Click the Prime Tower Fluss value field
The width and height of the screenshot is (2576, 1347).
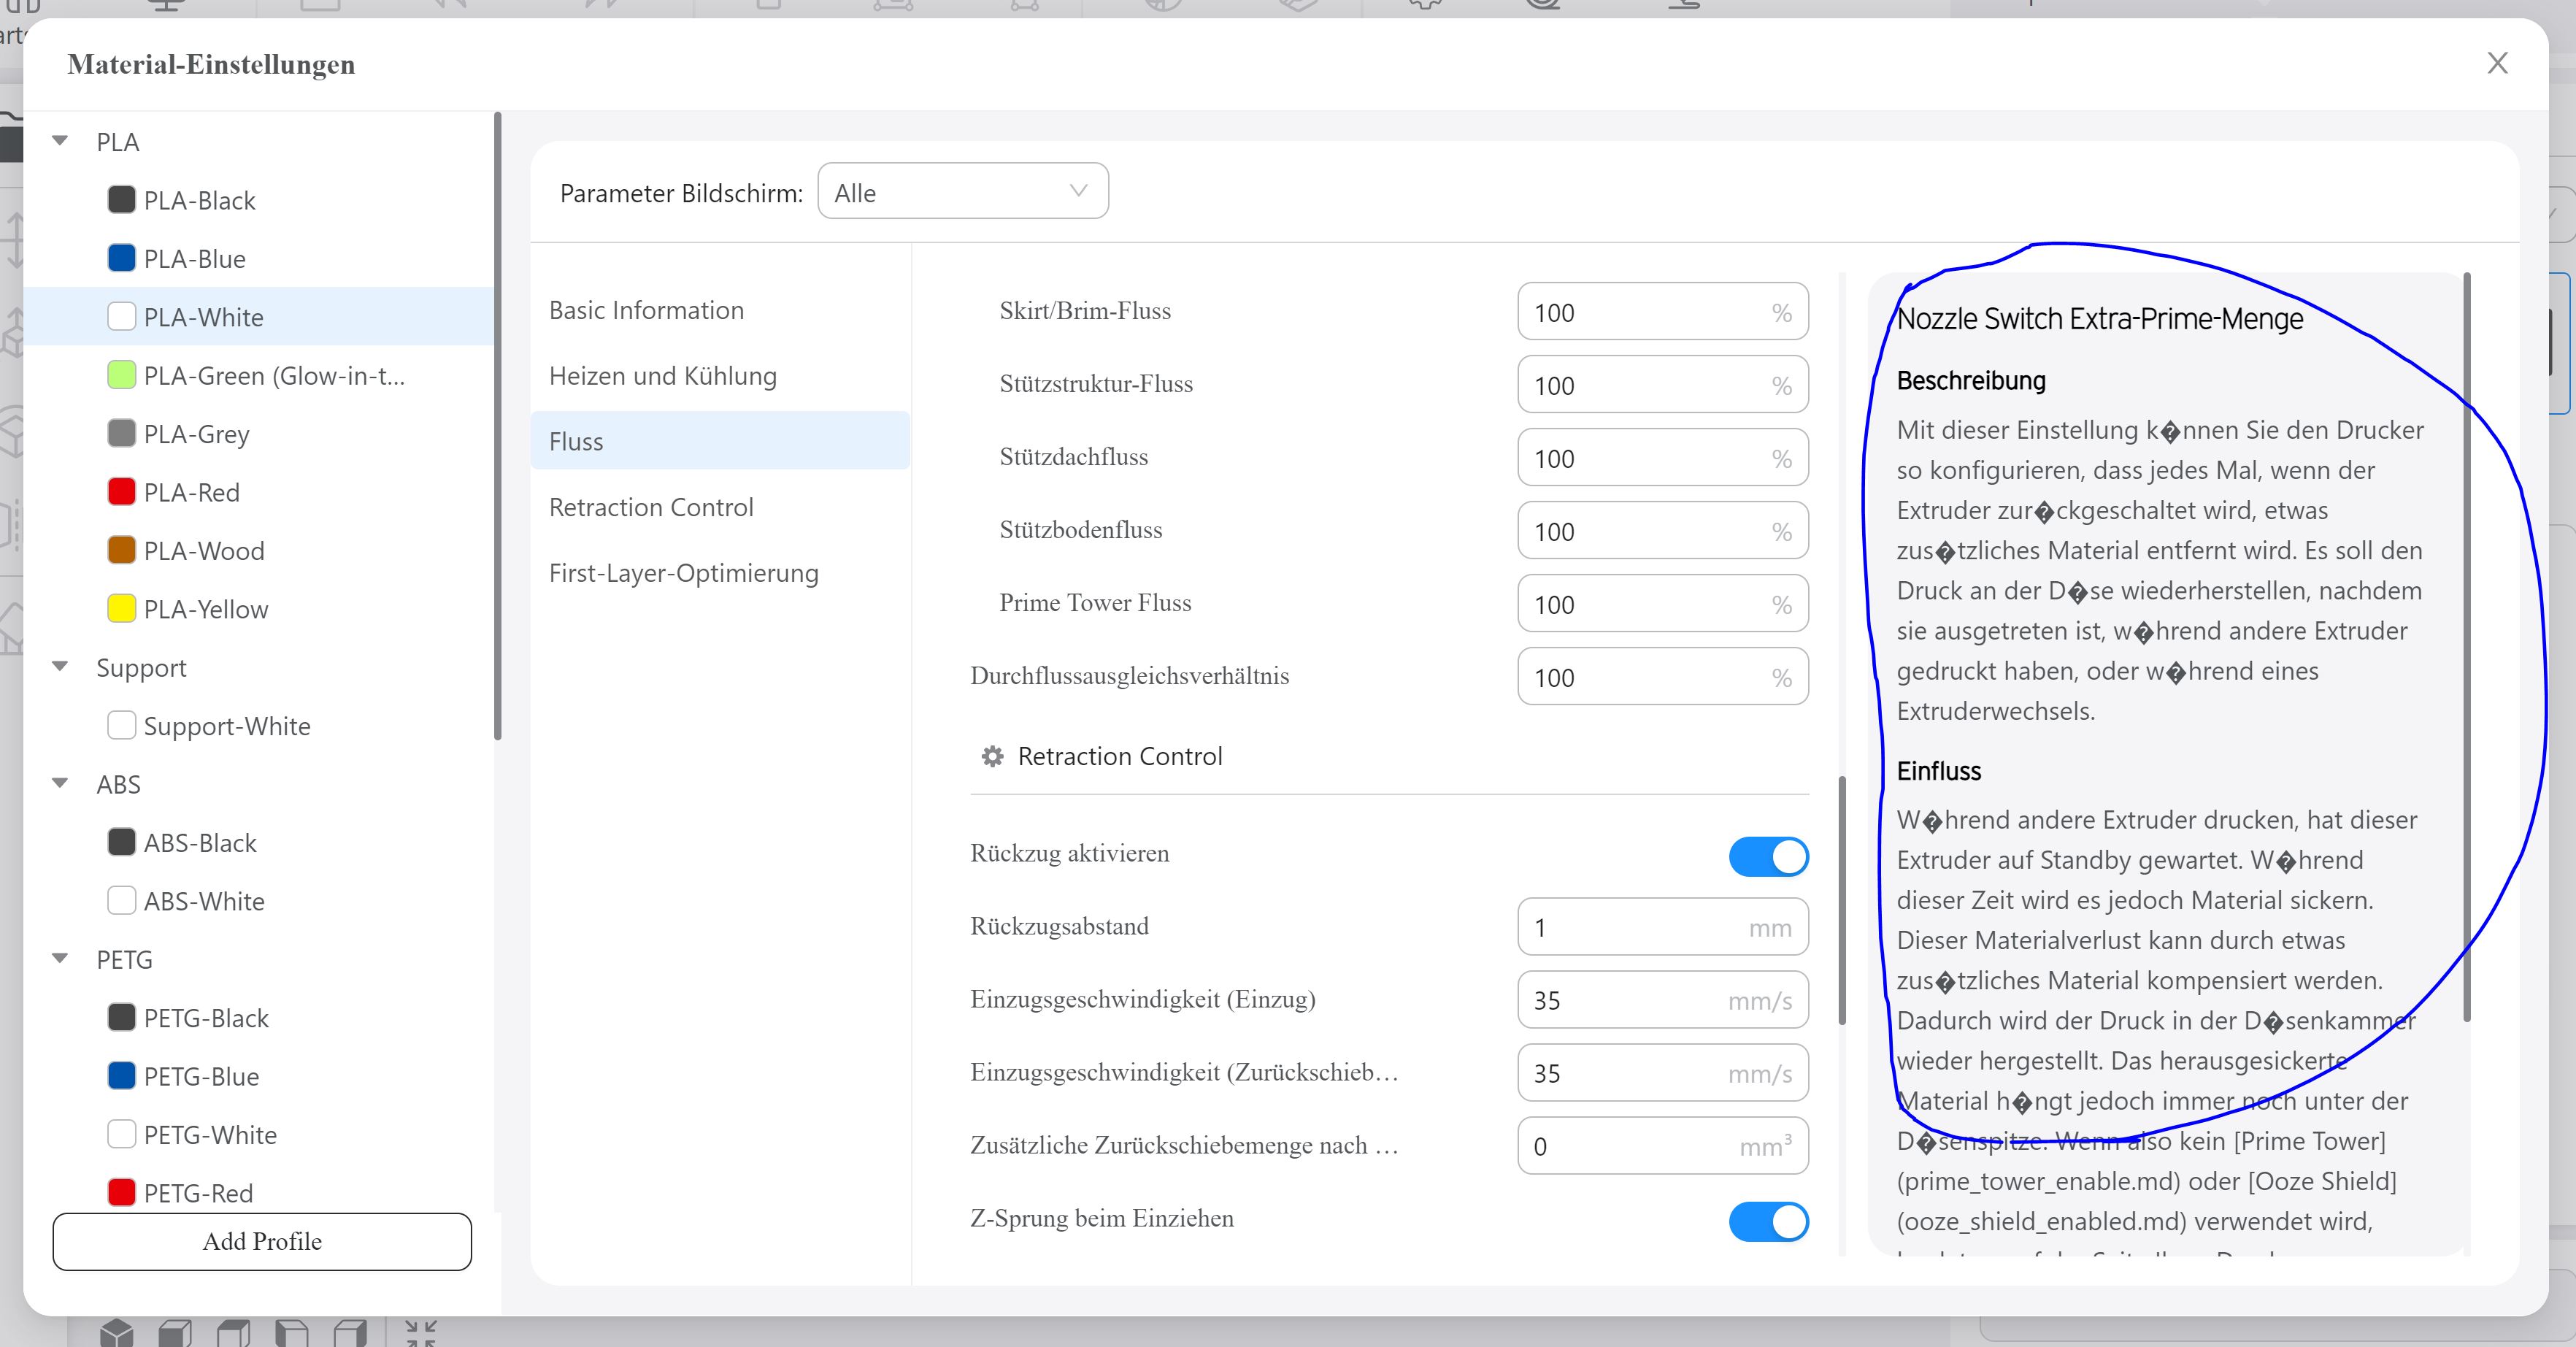pos(1663,604)
